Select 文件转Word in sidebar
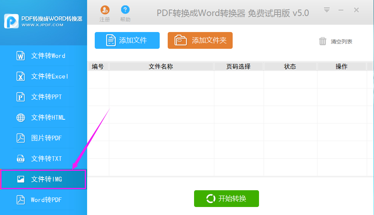This screenshot has height=215, width=374. pos(43,56)
